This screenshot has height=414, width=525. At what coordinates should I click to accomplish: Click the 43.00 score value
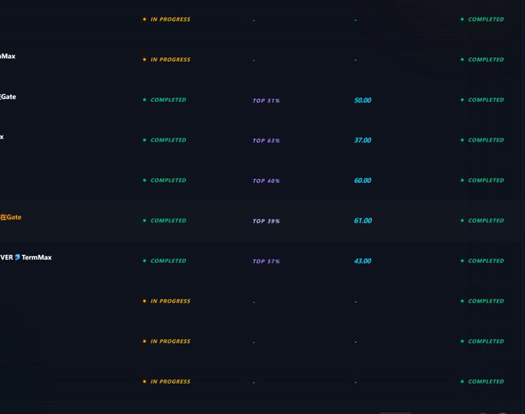click(363, 261)
